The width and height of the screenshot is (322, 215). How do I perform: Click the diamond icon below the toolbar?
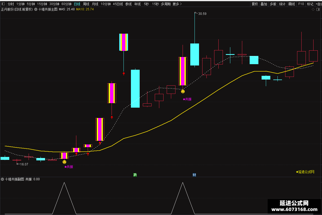point(313,9)
